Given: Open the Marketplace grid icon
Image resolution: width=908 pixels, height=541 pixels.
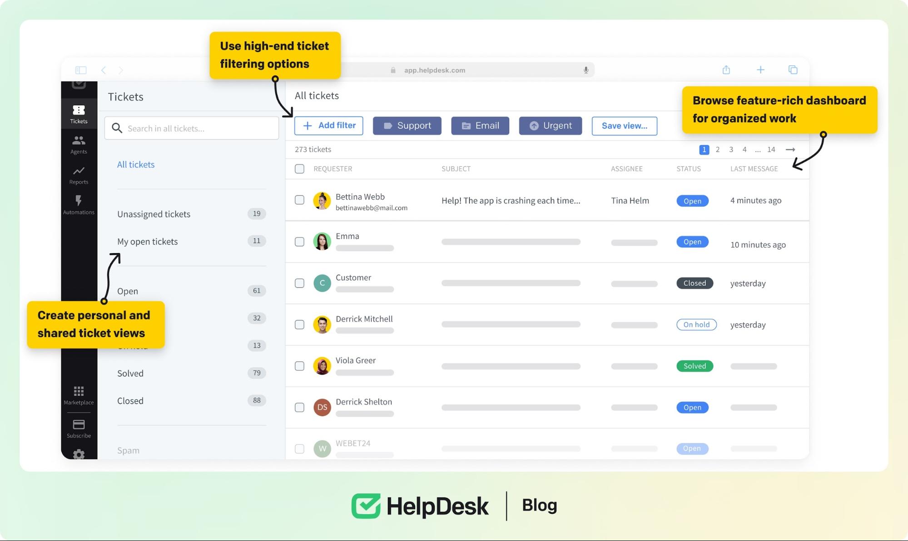Looking at the screenshot, I should tap(79, 391).
